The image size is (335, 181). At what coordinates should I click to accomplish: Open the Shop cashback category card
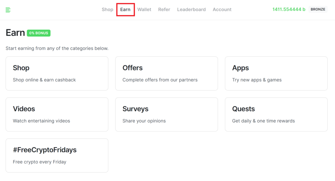click(x=57, y=73)
